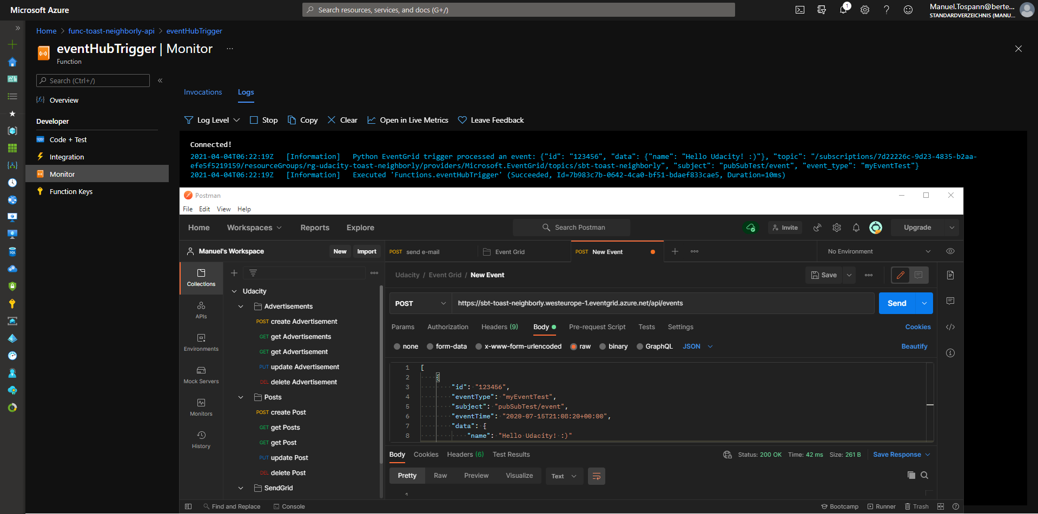The width and height of the screenshot is (1038, 514).
Task: Search Postman response body icon
Action: point(924,475)
